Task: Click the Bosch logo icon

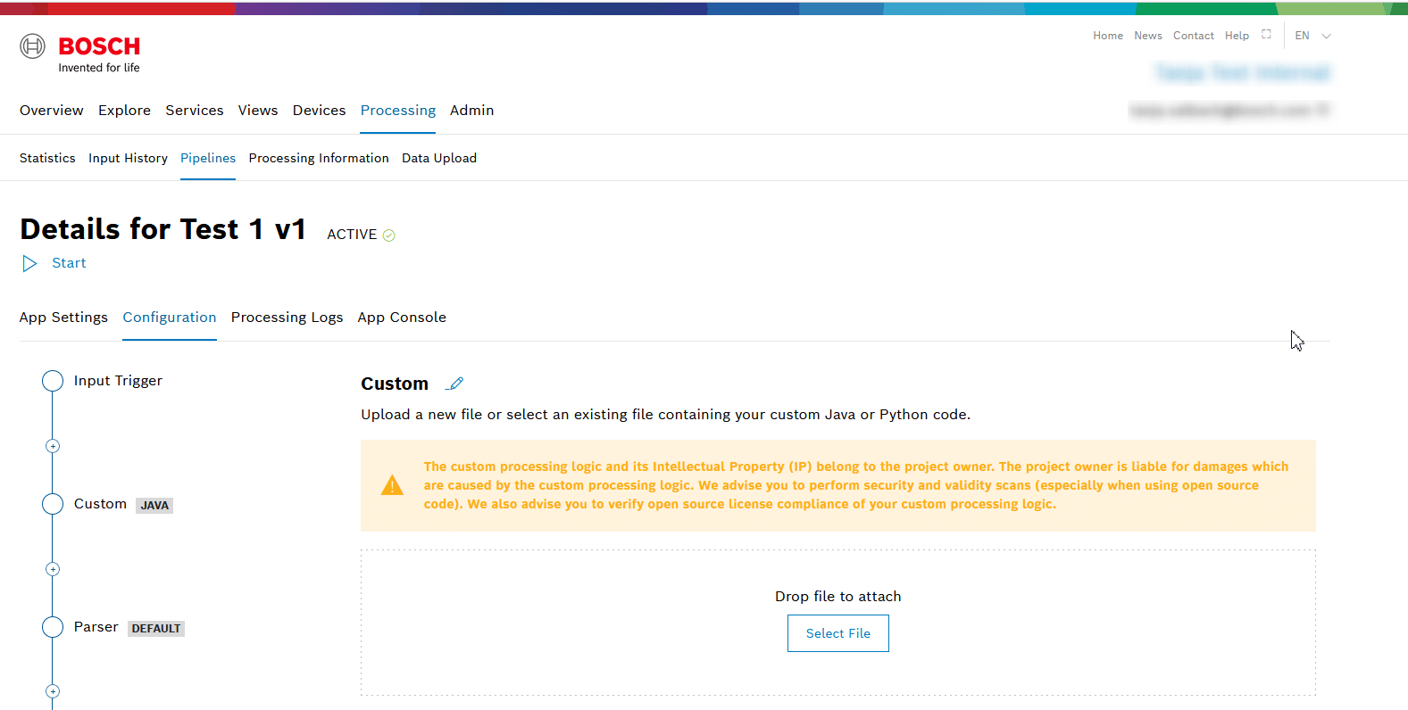Action: [x=33, y=45]
